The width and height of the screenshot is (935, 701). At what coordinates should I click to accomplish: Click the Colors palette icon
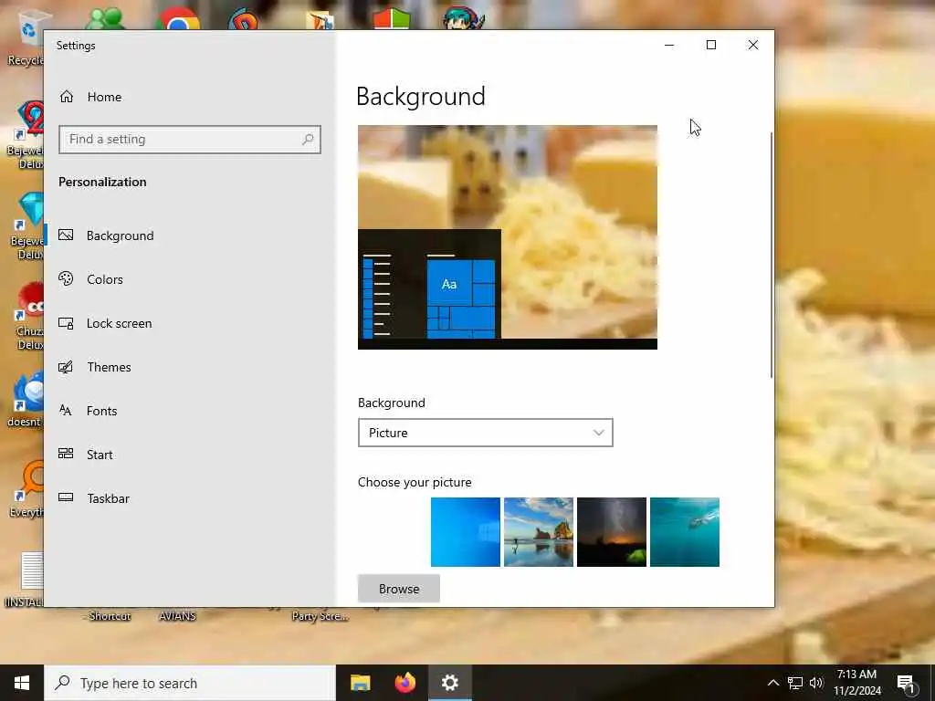(66, 278)
